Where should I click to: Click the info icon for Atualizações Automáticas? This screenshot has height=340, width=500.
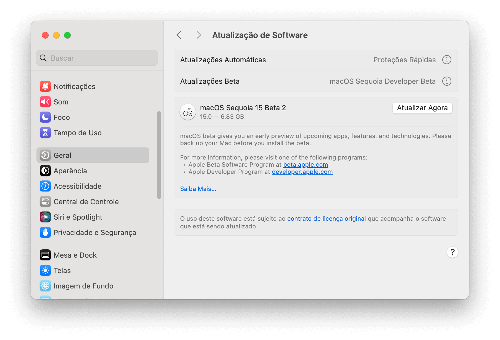point(447,60)
